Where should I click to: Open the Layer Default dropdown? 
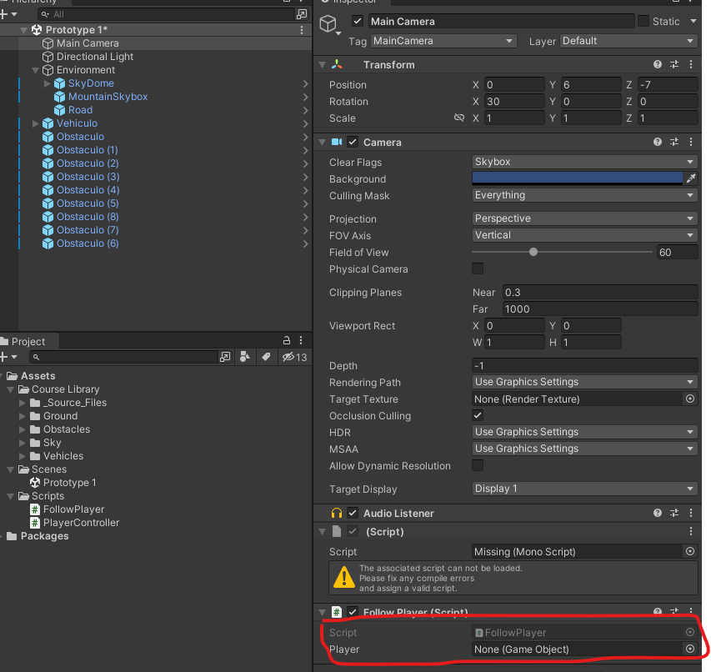[x=628, y=41]
